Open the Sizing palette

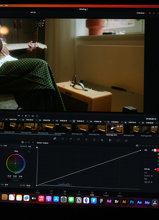[x=118, y=140]
